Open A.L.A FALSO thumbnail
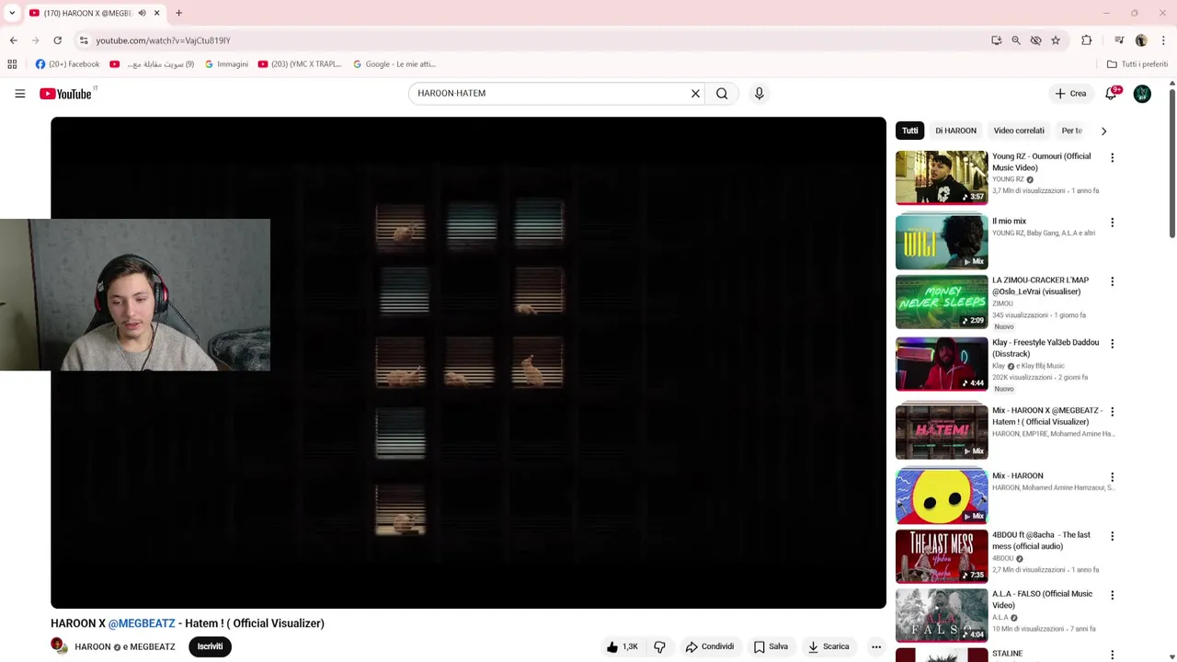The height and width of the screenshot is (662, 1177). tap(942, 615)
